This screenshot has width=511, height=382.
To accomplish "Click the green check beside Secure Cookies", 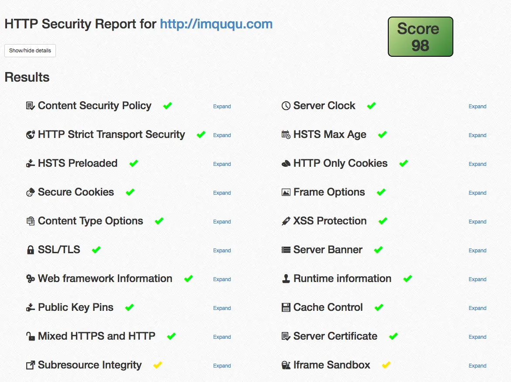I will tap(130, 192).
